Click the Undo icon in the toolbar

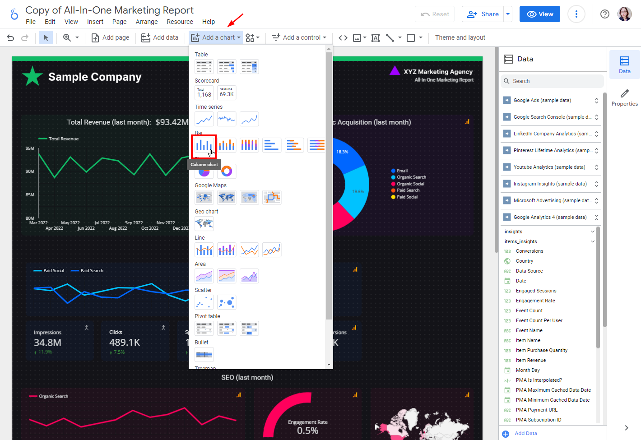[x=10, y=37]
